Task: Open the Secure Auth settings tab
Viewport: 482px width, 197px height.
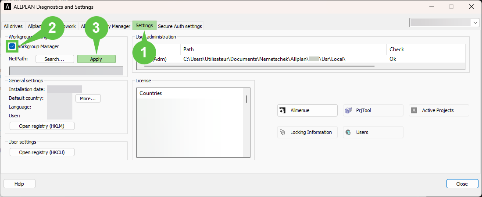Action: point(180,26)
